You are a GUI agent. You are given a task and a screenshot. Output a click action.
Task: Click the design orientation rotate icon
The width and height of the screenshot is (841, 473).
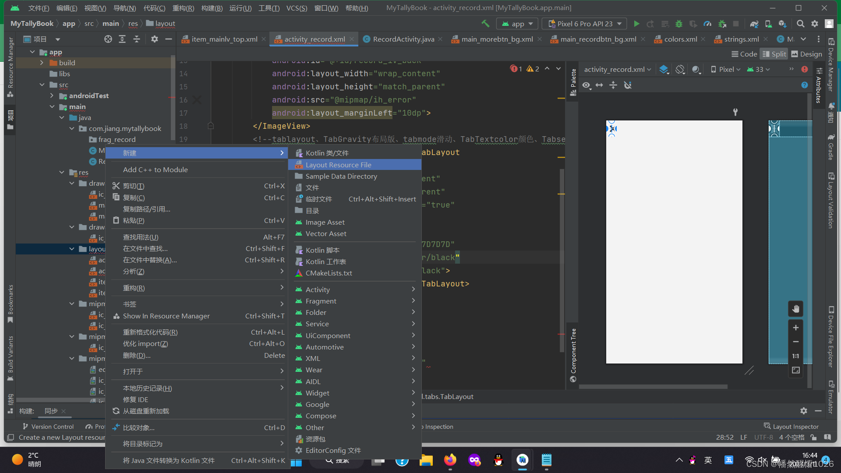[680, 69]
